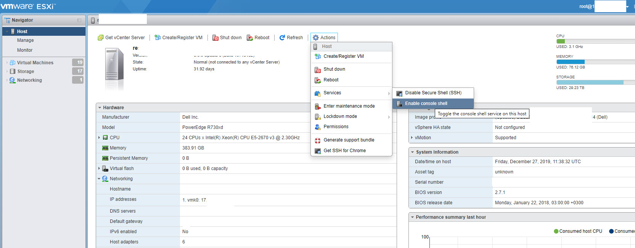Select Enter maintenance mode
Screen dimensions: 635x248
[349, 106]
